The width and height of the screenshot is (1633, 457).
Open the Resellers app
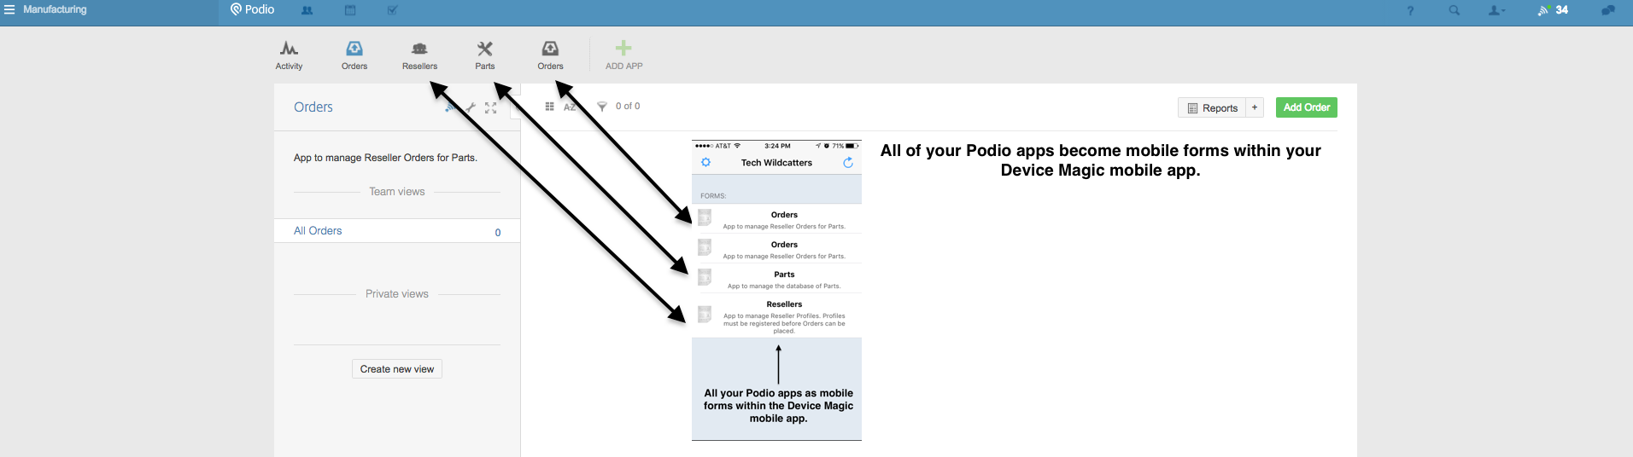[x=419, y=55]
